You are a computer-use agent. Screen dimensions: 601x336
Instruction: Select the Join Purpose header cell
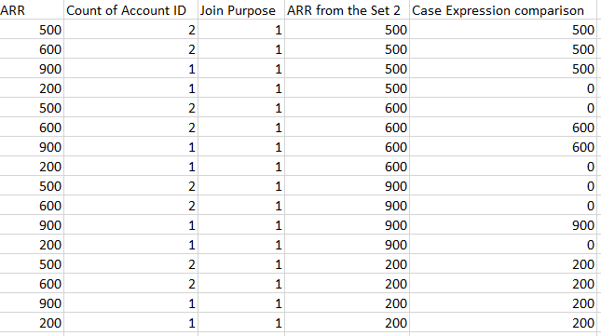click(x=241, y=10)
